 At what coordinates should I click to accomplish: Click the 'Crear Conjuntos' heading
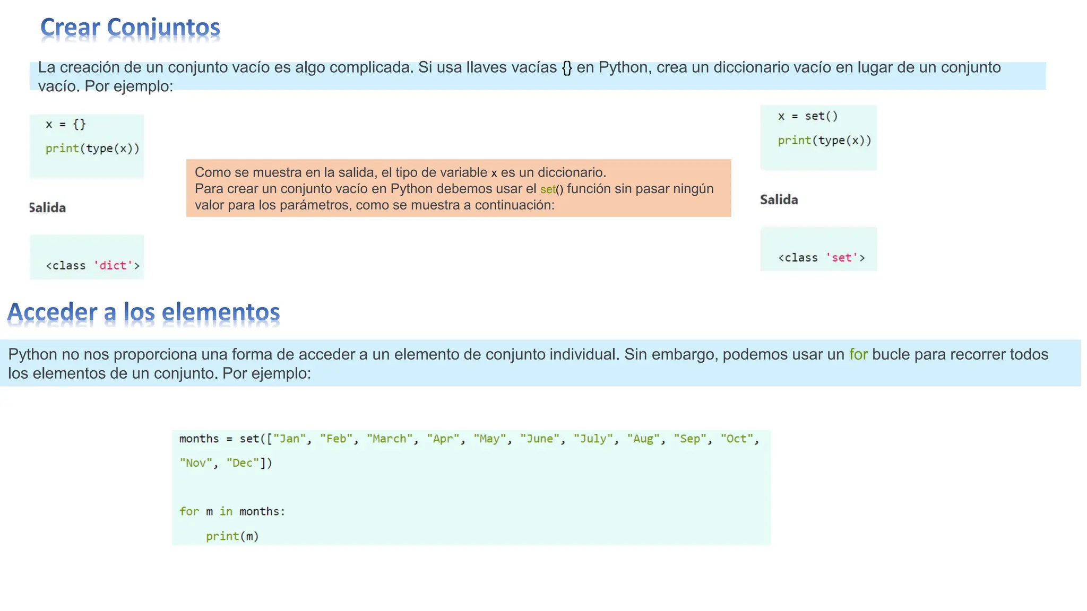pos(130,28)
